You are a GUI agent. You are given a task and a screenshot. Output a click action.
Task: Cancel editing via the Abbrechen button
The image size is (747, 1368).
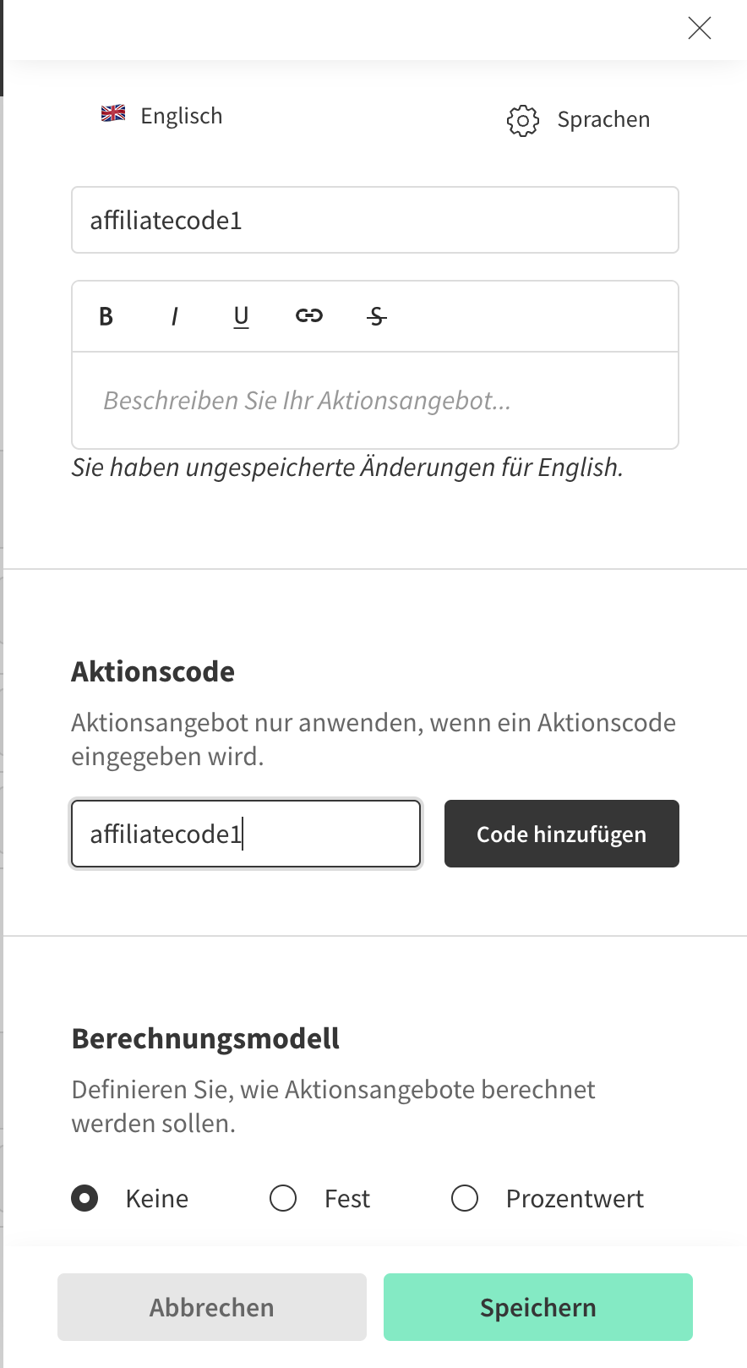click(x=211, y=1307)
